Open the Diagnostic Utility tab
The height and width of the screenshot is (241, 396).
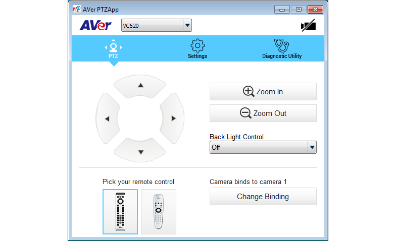coord(282,49)
